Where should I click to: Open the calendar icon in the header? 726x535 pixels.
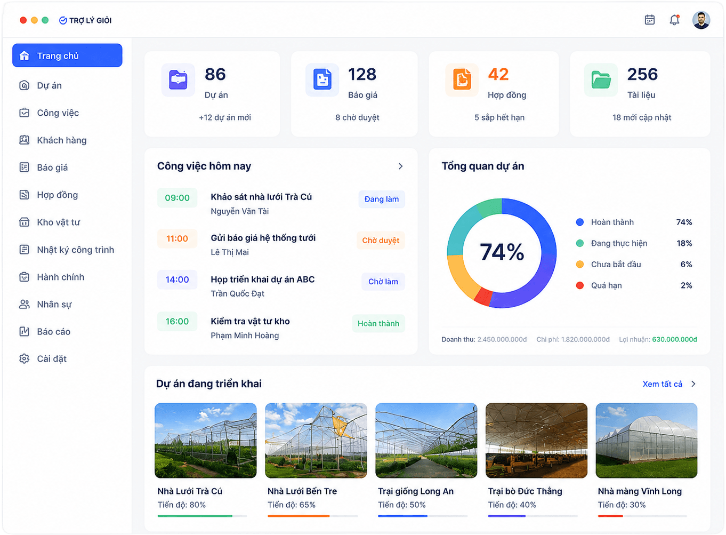tap(649, 20)
